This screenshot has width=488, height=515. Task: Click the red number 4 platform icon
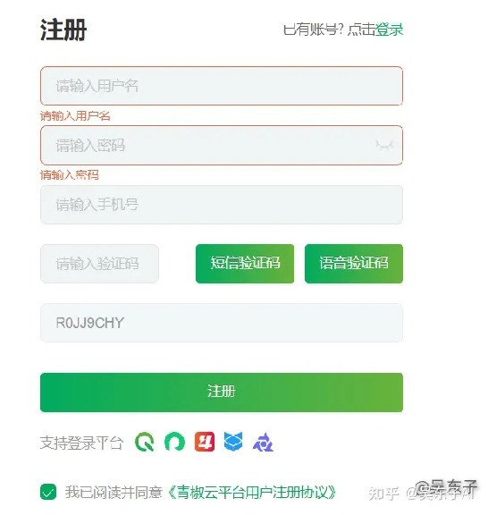(x=205, y=442)
